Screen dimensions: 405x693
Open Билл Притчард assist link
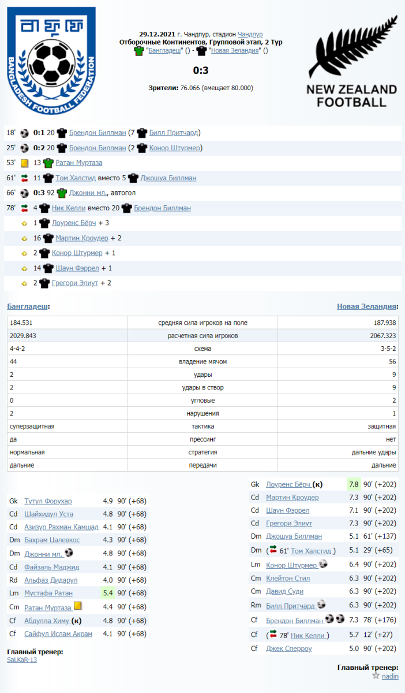pyautogui.click(x=174, y=132)
